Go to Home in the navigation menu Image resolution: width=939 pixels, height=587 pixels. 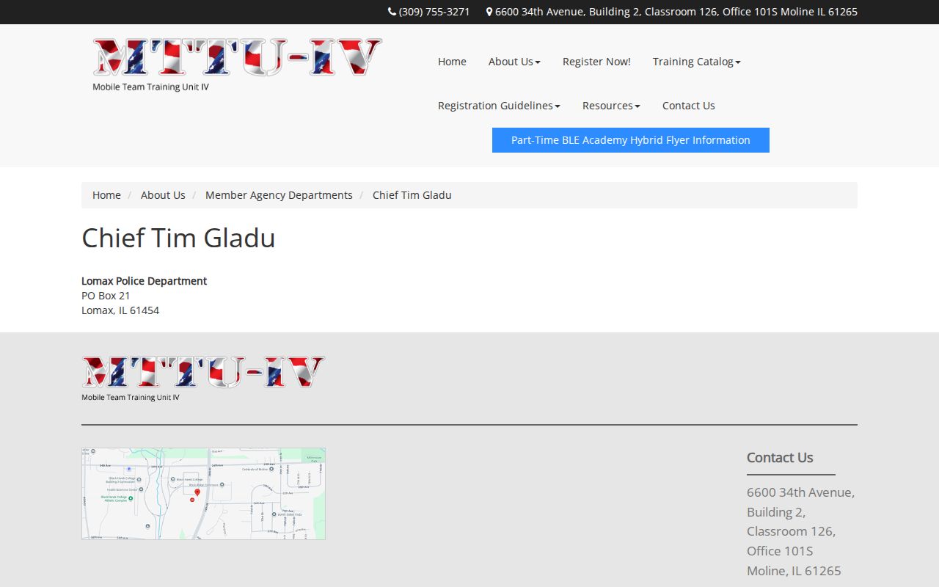coord(452,62)
